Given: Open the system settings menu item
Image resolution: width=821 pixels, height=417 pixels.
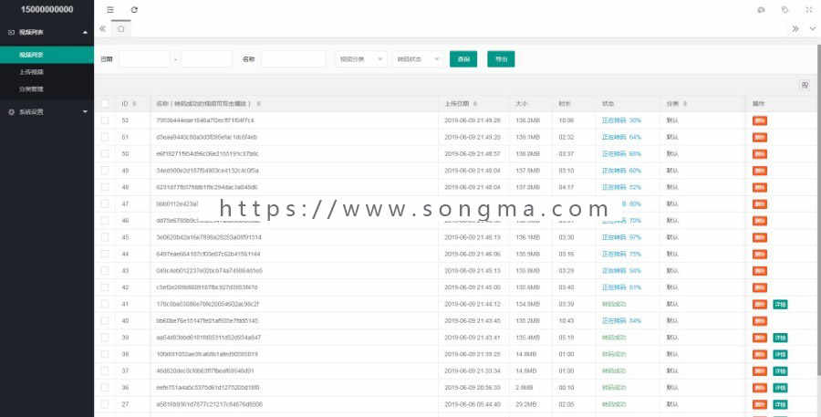Looking at the screenshot, I should 47,112.
